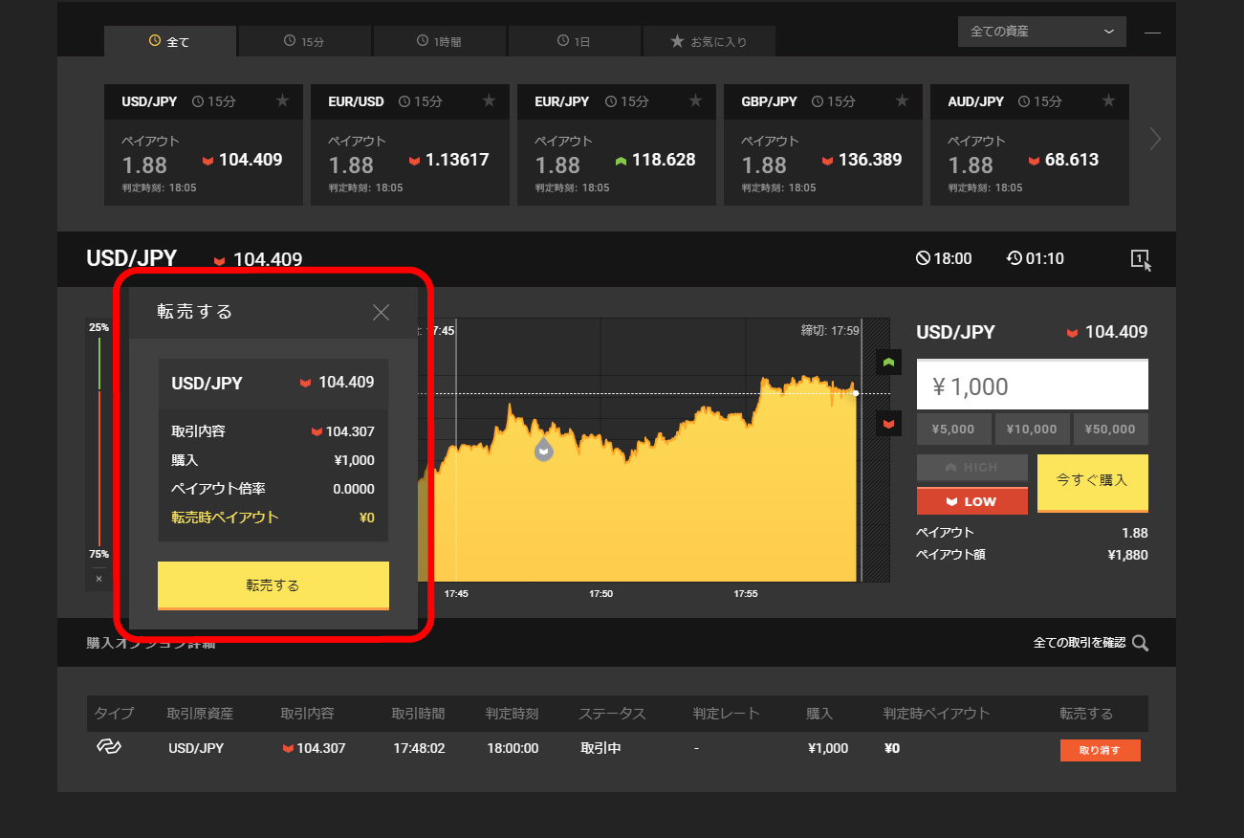Click the 18:00:00 judgment time cell
1244x838 pixels.
pyautogui.click(x=513, y=748)
